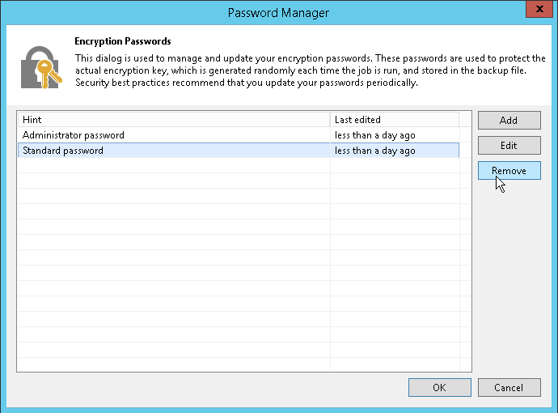Image resolution: width=558 pixels, height=413 pixels.
Task: Click the blank column header after Last edited
Action: click(x=465, y=120)
